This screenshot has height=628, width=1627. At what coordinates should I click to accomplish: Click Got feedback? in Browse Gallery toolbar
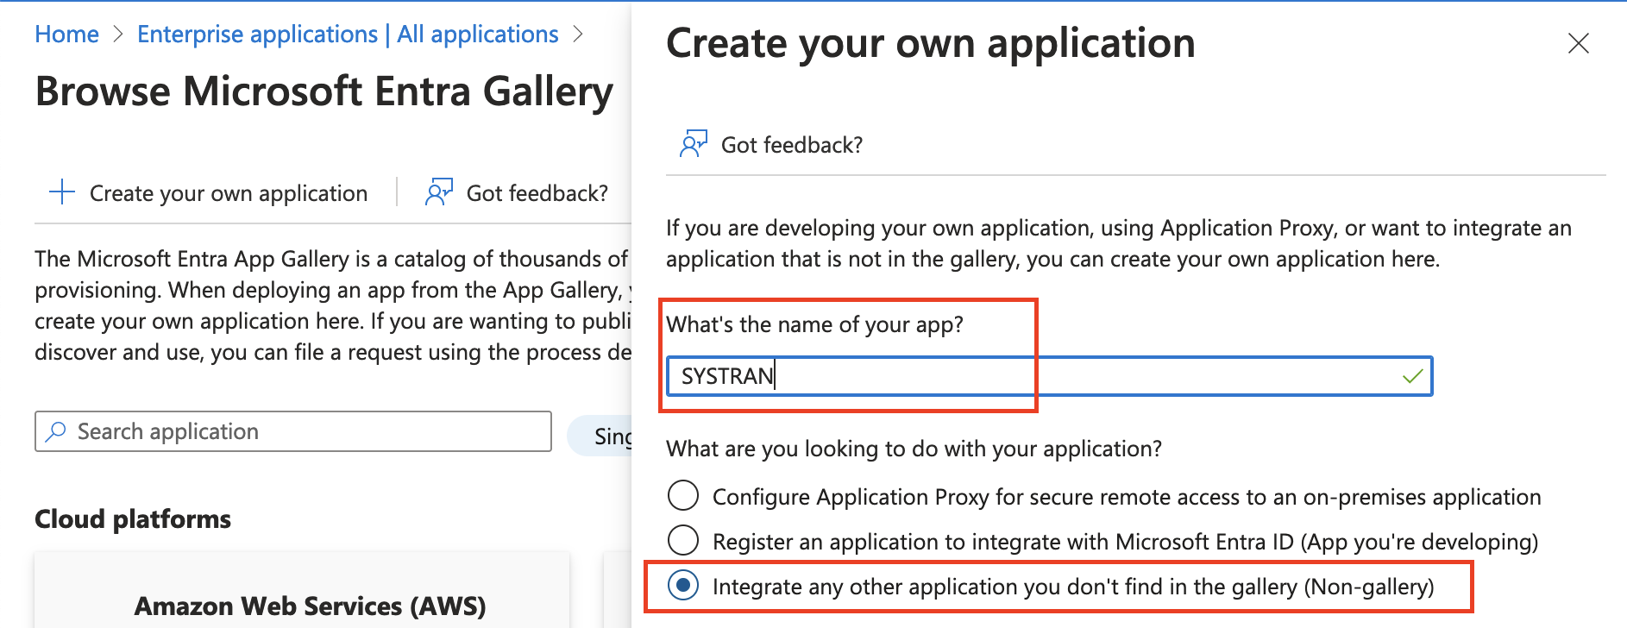click(x=537, y=193)
